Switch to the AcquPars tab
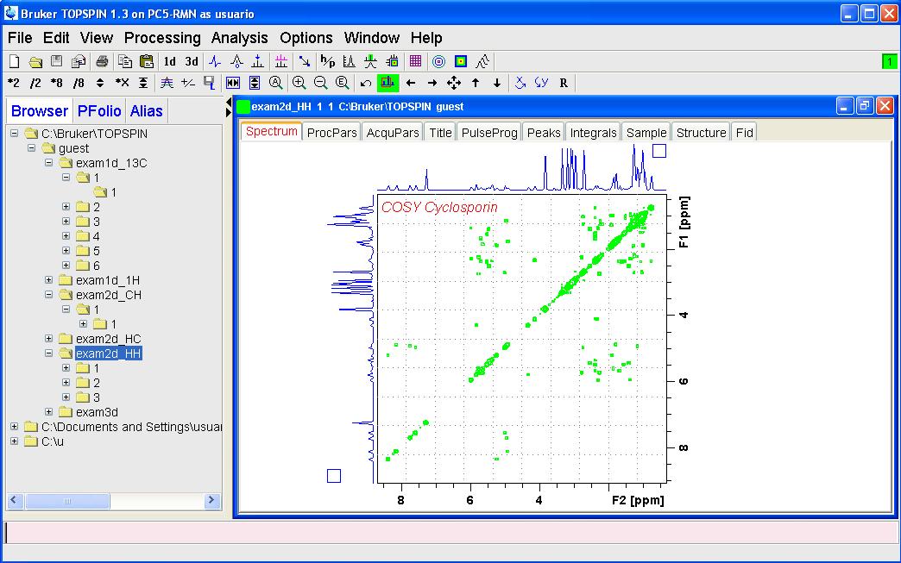Image resolution: width=901 pixels, height=563 pixels. [393, 133]
